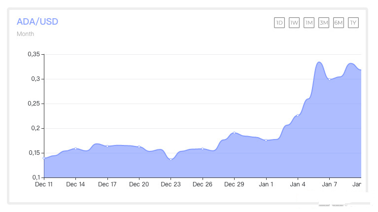
Task: Select the 3M range button
Action: (324, 23)
